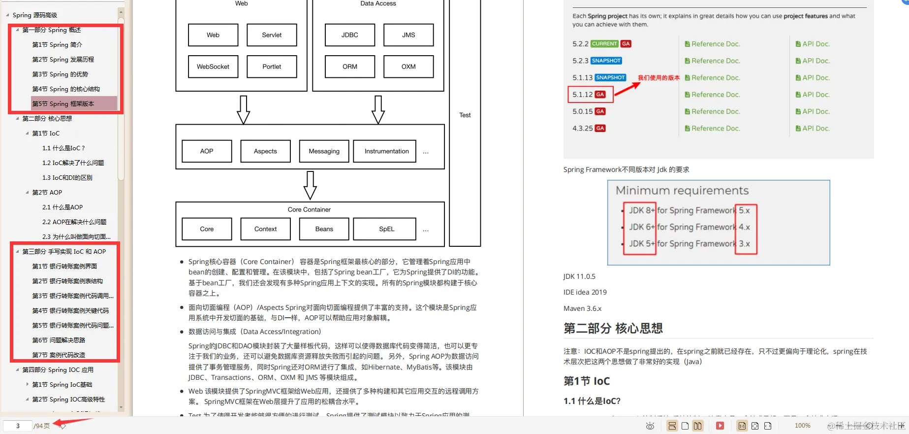Go to 1.1 什么是IoC？ bookmark
Image resolution: width=909 pixels, height=434 pixels.
63,148
